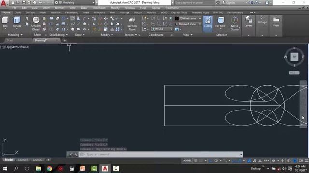
Task: Click the New drawing icon in quick access toolbar
Action: point(13,3)
